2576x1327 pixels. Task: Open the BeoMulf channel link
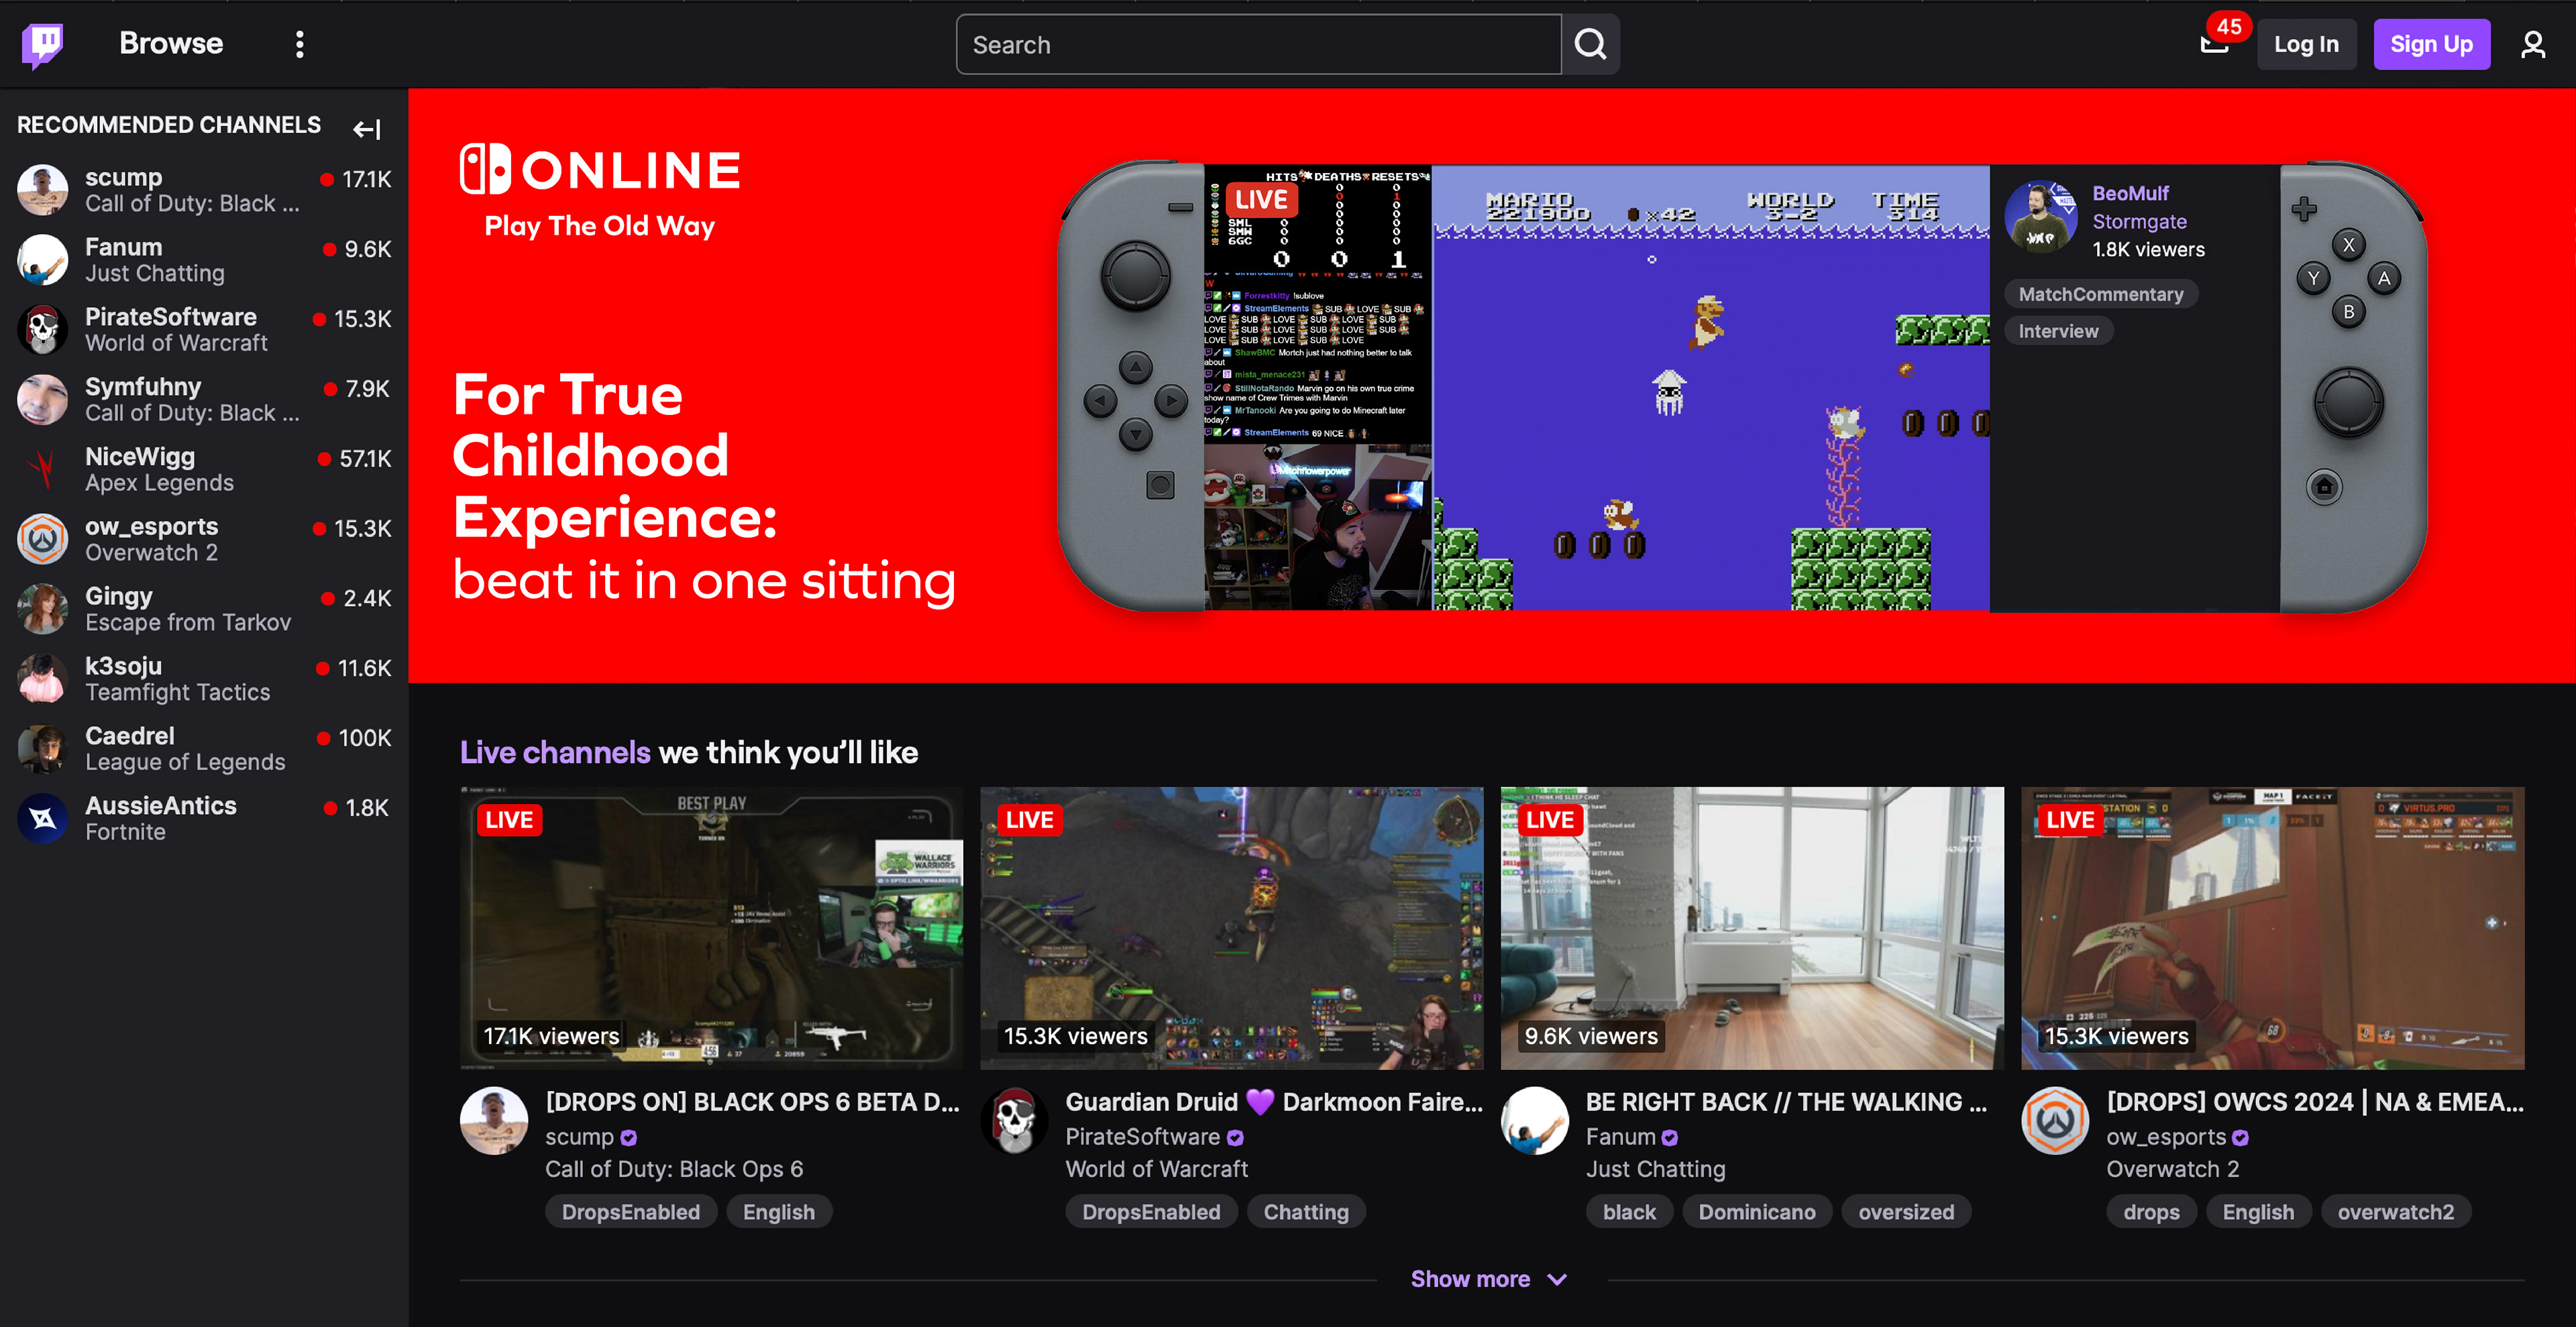2130,193
